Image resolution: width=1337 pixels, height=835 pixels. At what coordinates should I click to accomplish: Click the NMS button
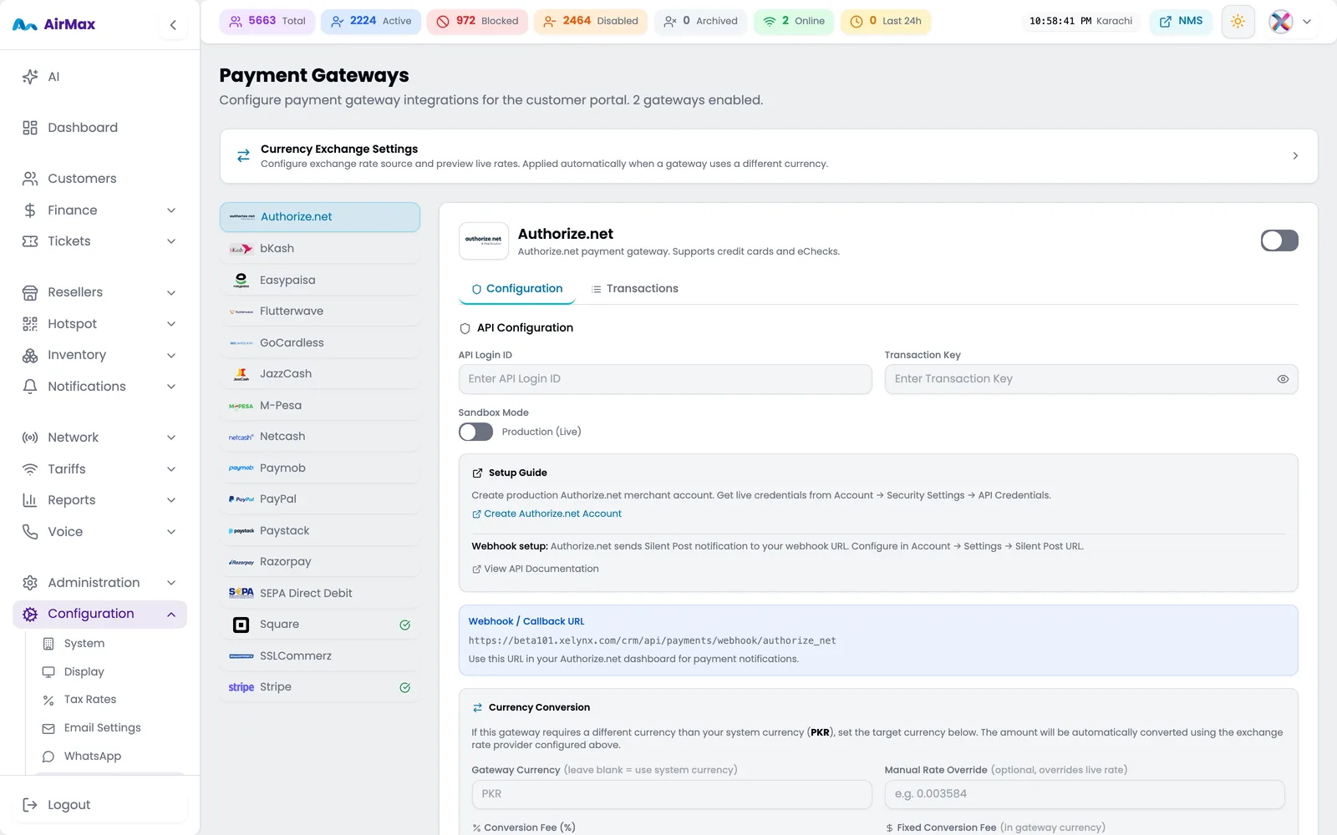(1181, 21)
